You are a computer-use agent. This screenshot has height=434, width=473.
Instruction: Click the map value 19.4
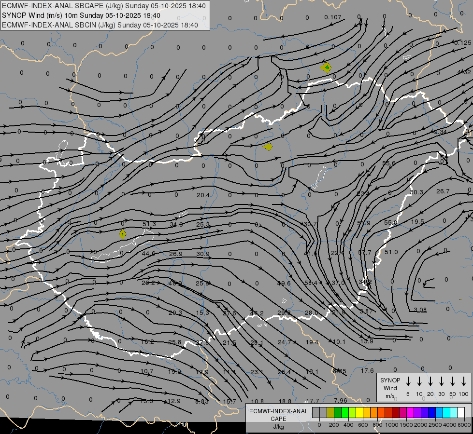click(312, 342)
